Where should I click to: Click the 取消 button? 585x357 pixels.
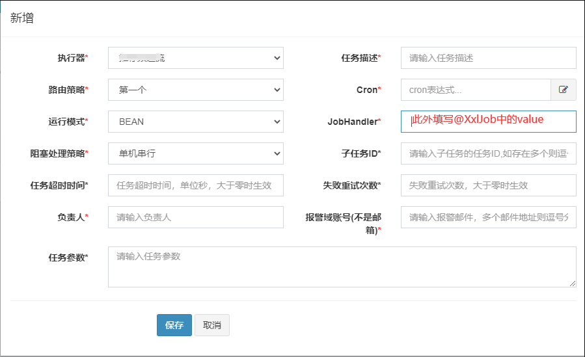coord(212,325)
